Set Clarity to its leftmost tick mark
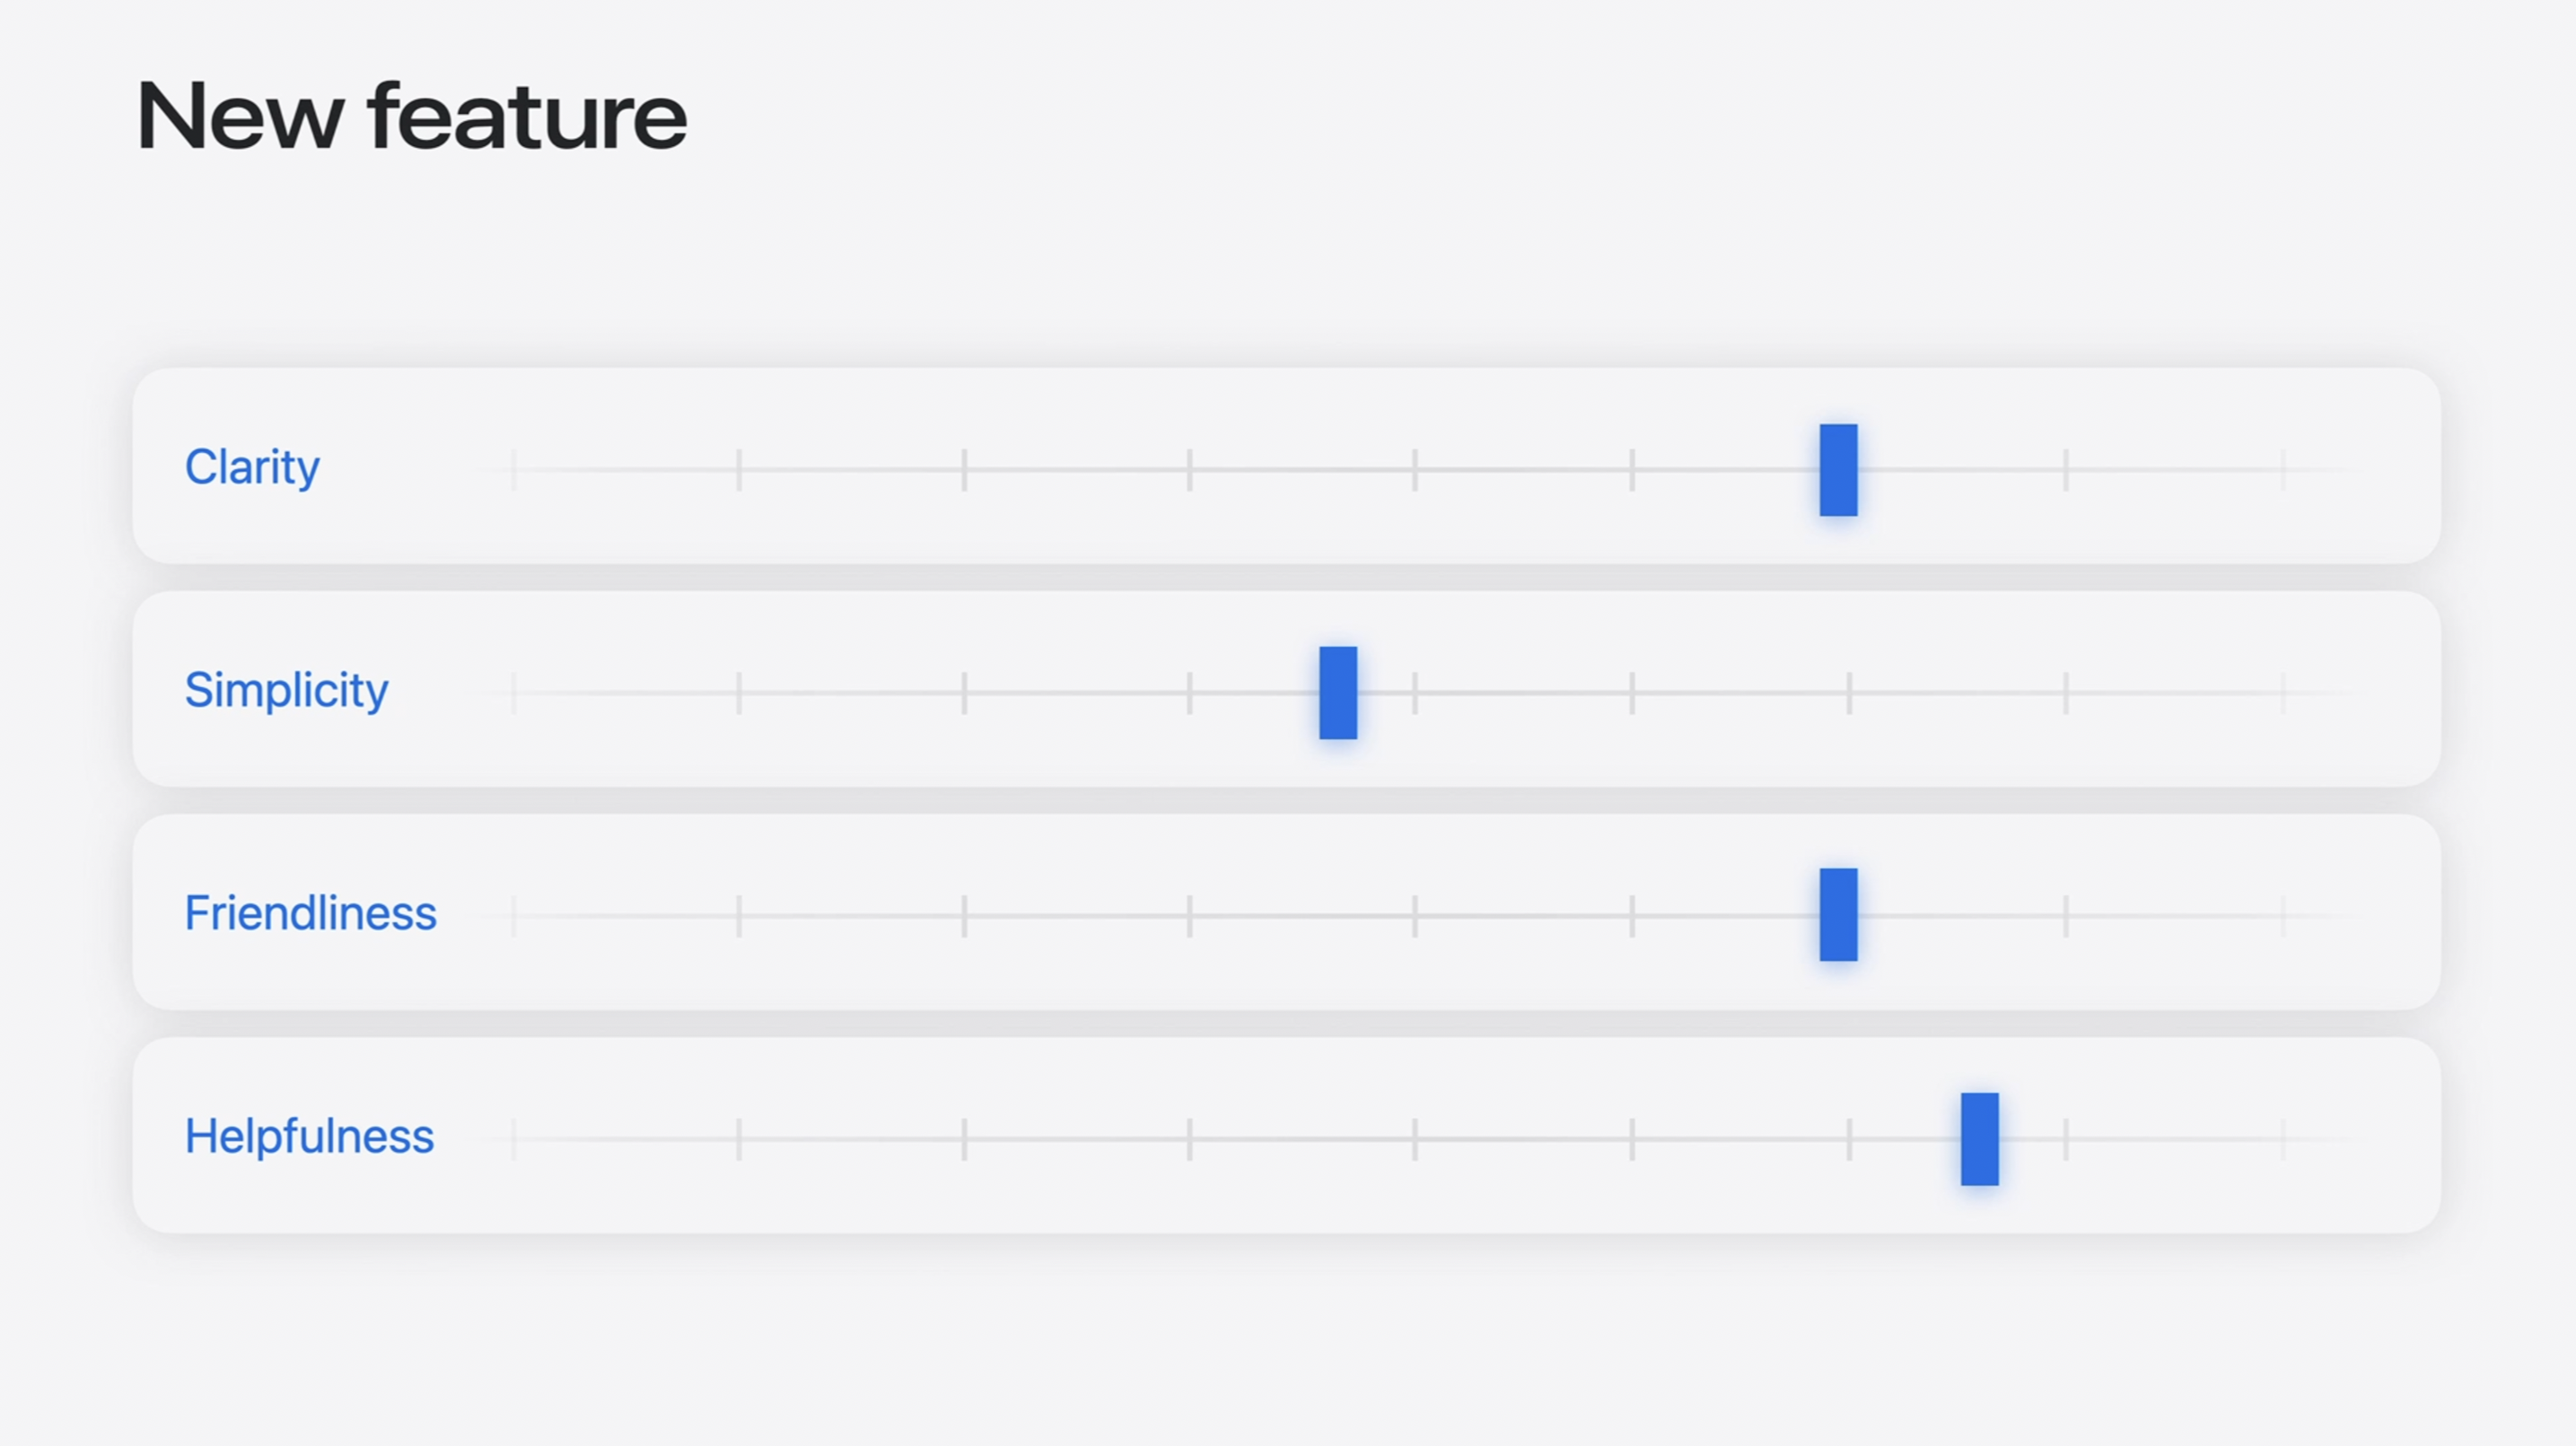Viewport: 2576px width, 1446px height. [514, 470]
